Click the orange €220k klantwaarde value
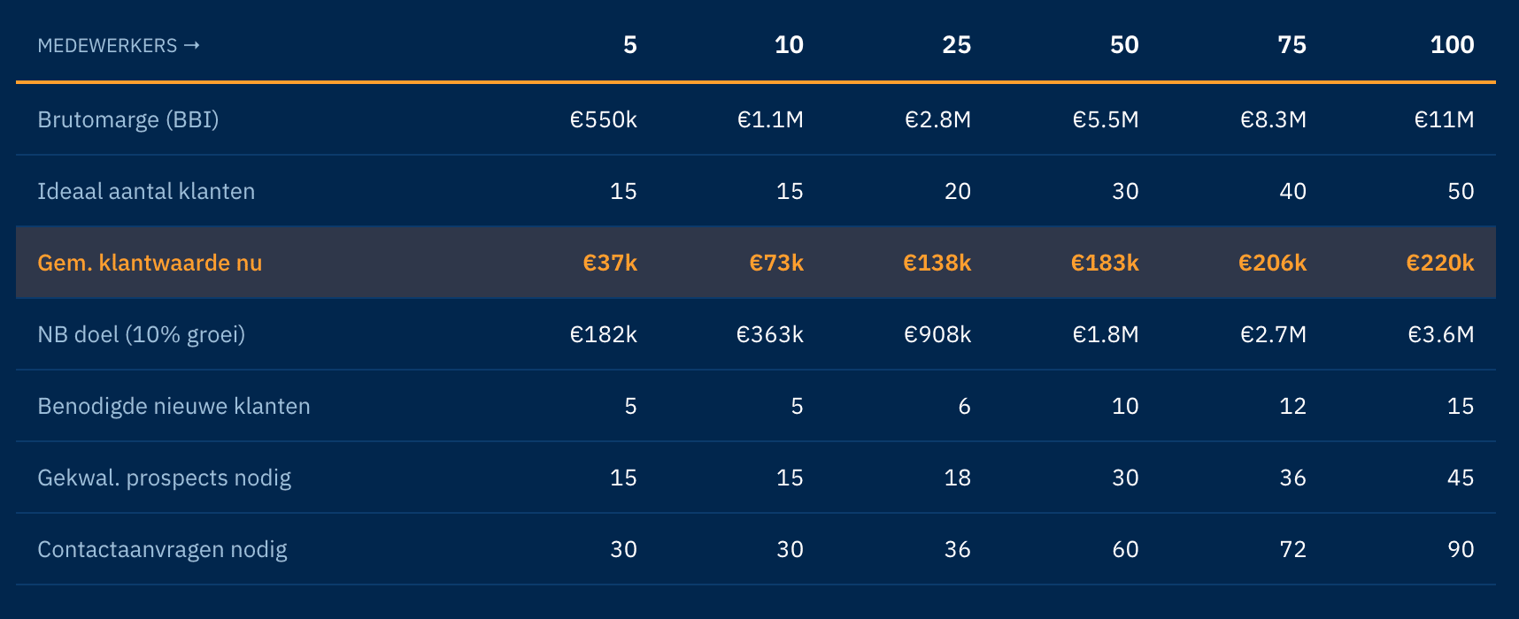The image size is (1519, 619). [x=1440, y=263]
